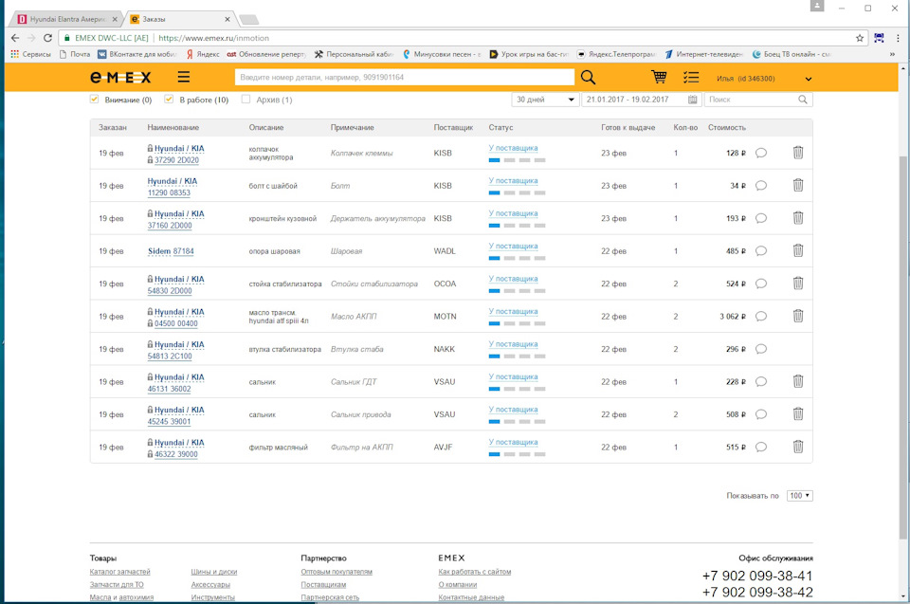Delete the 37160 2D000 order row

coord(798,218)
